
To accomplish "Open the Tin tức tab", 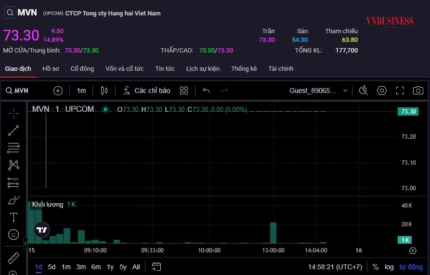I will pos(165,68).
